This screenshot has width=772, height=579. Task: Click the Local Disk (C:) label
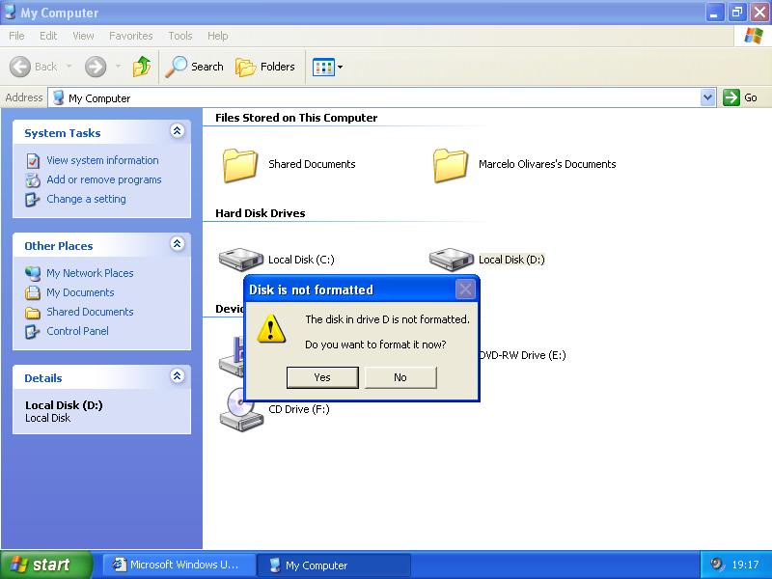point(301,260)
